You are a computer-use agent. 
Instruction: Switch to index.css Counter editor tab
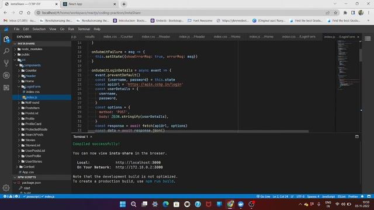[118, 37]
